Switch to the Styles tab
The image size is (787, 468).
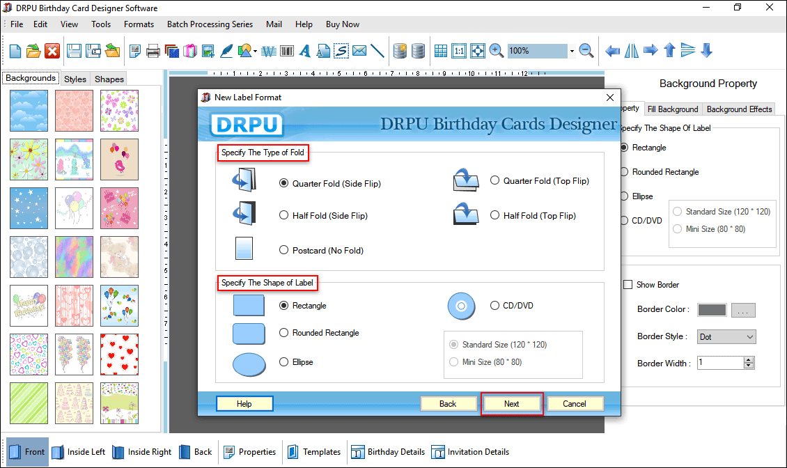[x=75, y=79]
